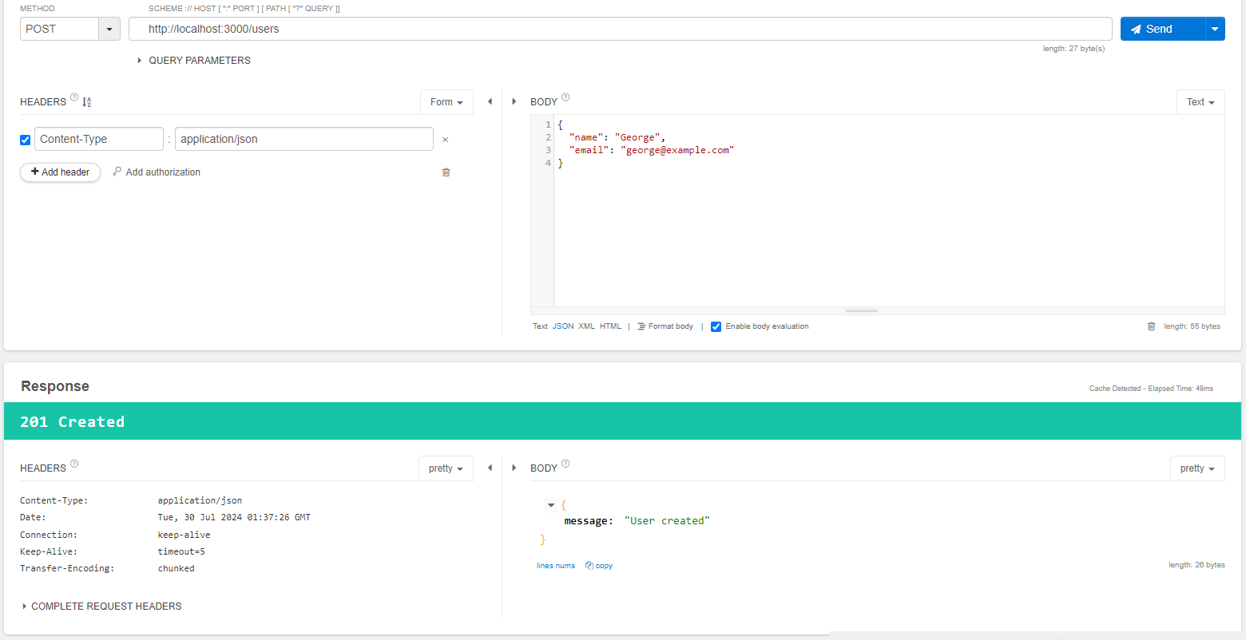The width and height of the screenshot is (1246, 640).
Task: Click the Elapsed Time 49ms text
Action: tap(1181, 389)
